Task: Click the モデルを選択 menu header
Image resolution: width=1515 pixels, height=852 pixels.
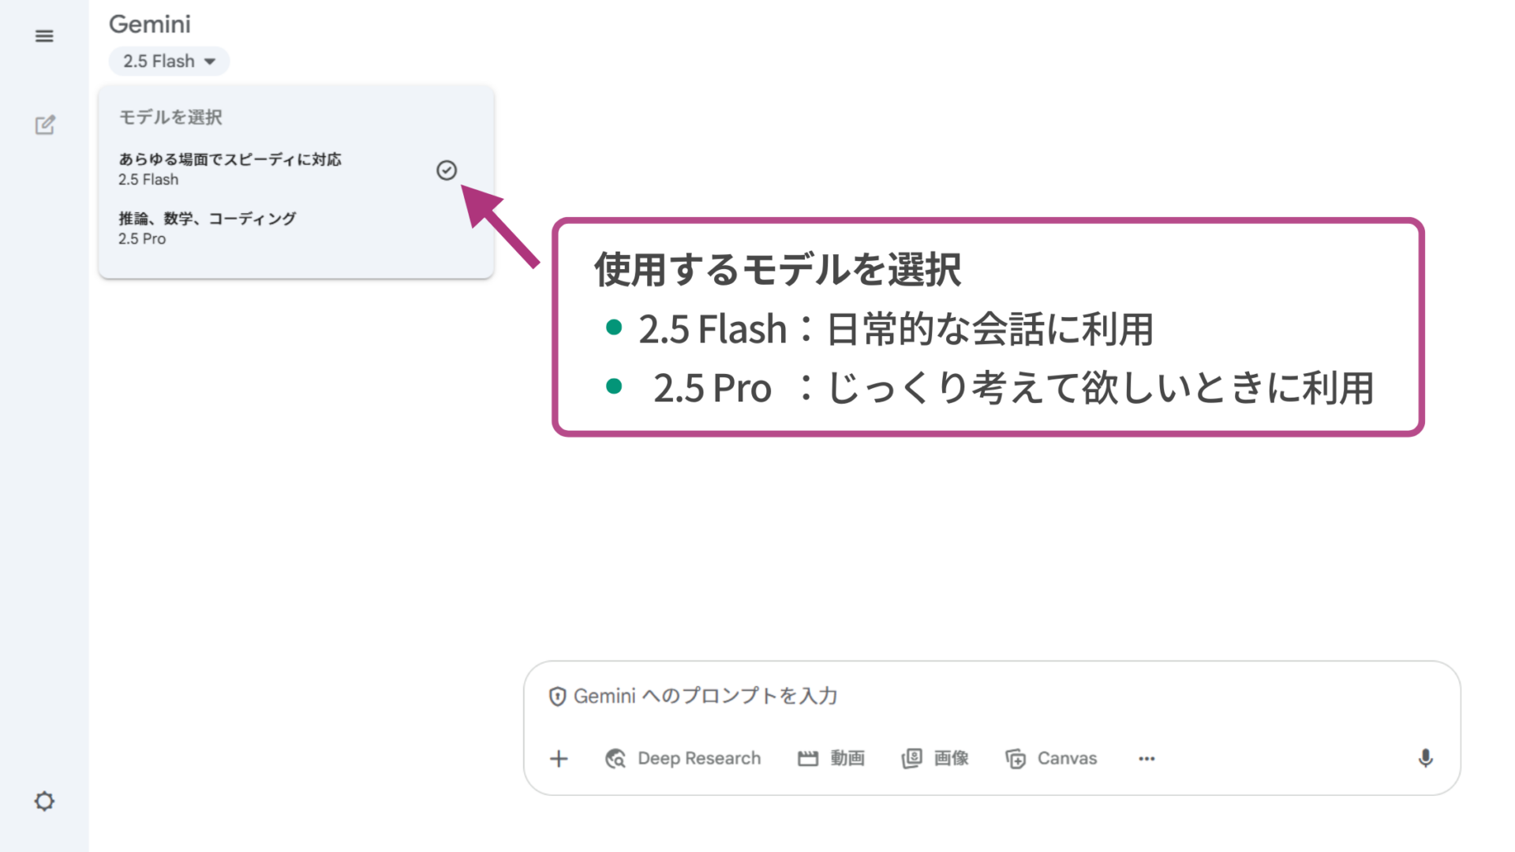Action: [170, 118]
